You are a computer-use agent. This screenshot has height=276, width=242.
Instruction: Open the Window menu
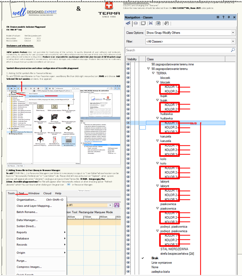[34, 193]
